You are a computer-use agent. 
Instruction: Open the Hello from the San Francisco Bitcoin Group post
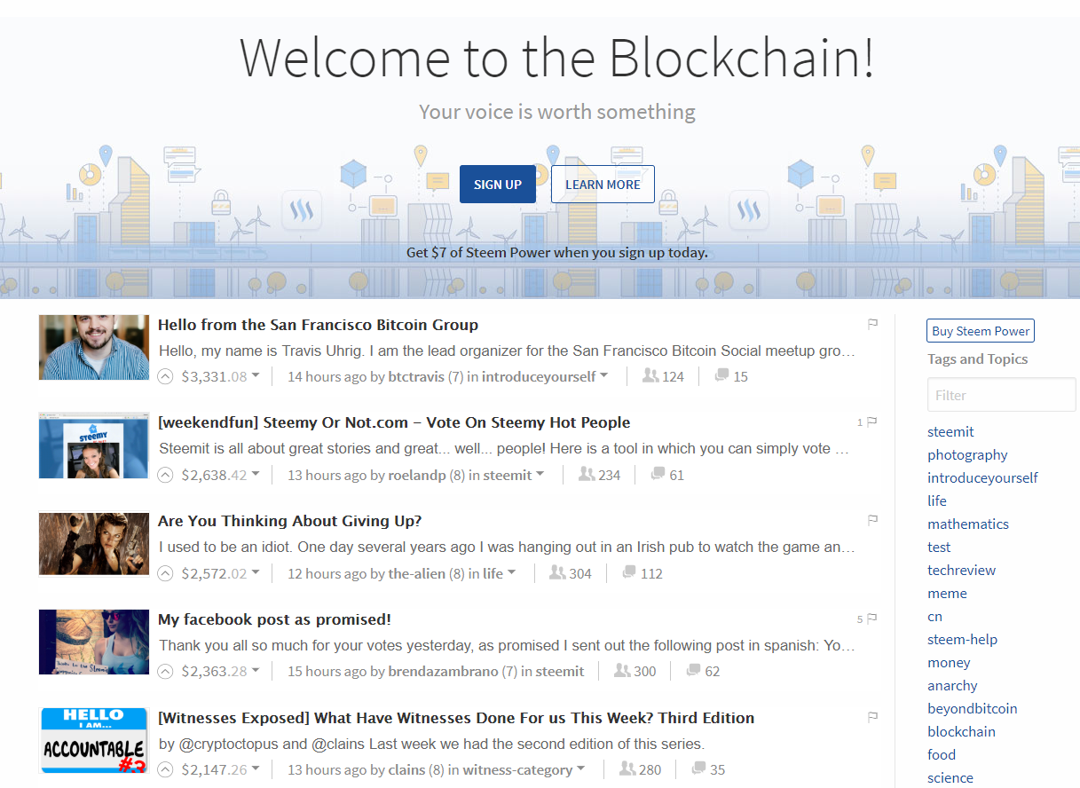pyautogui.click(x=318, y=325)
